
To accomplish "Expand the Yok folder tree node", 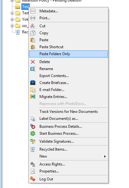I will click(12, 19).
